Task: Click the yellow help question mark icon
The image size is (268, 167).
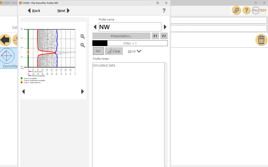Action: point(246,10)
